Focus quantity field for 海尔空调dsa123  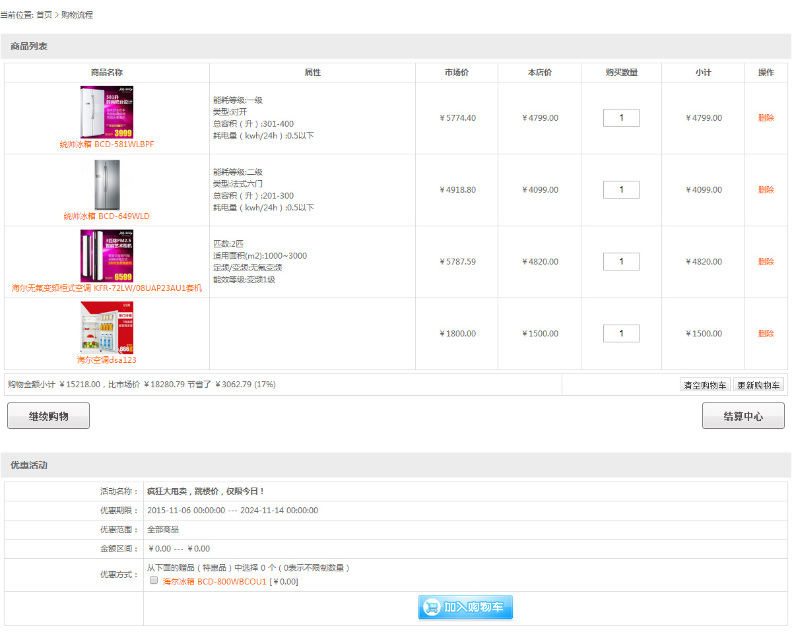click(621, 334)
